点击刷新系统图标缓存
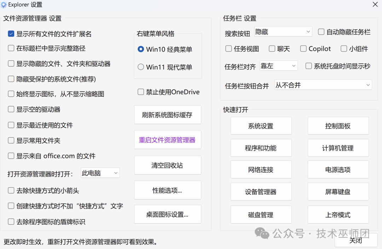This screenshot has width=382, height=249. click(167, 115)
